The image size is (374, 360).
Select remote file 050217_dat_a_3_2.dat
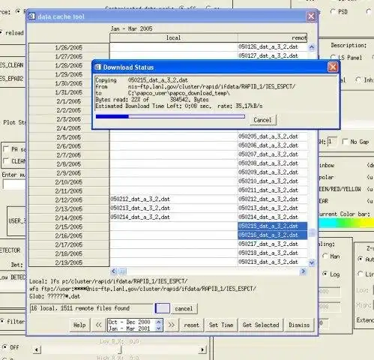[x=272, y=244]
